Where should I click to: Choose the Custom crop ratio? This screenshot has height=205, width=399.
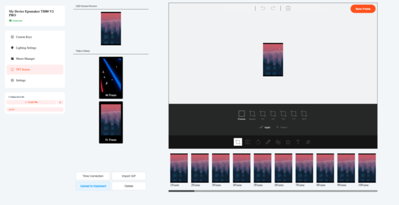coord(241,114)
